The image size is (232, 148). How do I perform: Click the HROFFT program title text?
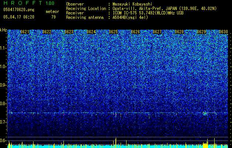23,3
